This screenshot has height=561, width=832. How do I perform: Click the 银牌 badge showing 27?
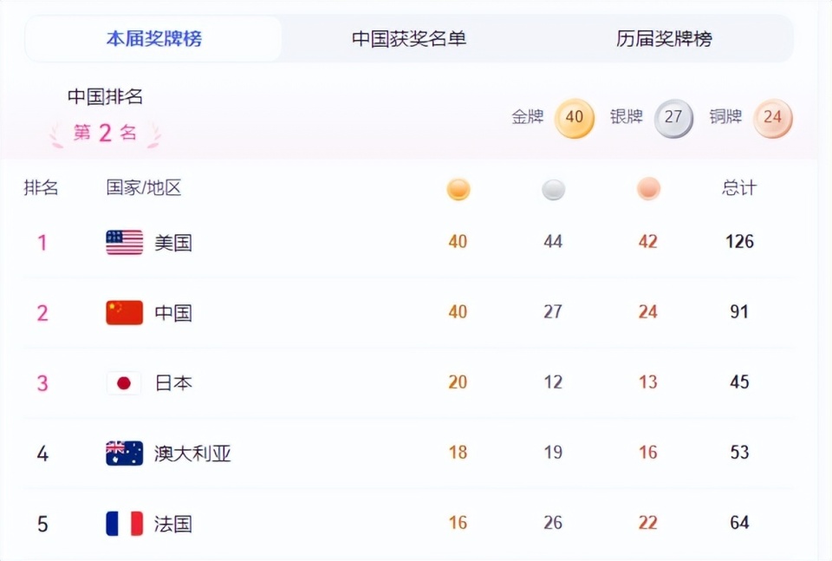tap(673, 118)
